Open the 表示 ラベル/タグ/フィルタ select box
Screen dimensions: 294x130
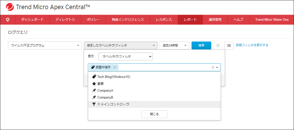point(125,56)
